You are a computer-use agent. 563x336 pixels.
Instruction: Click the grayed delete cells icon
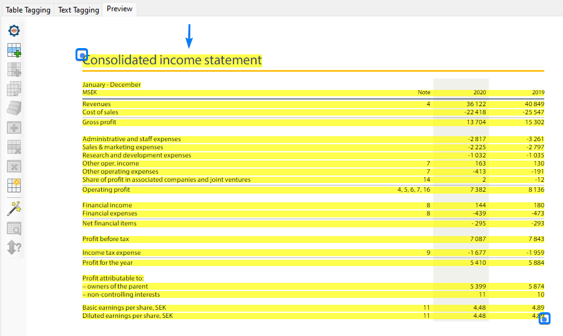point(14,147)
